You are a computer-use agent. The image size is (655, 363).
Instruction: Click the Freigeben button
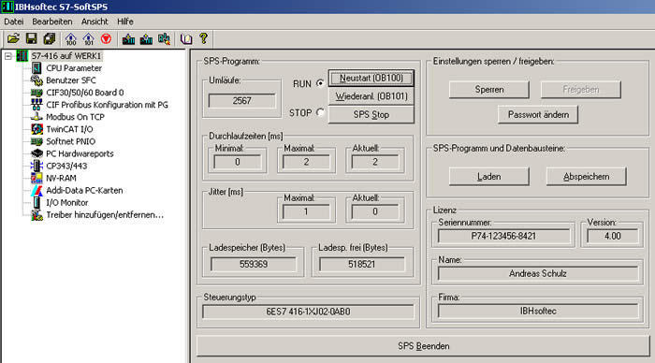pos(581,90)
